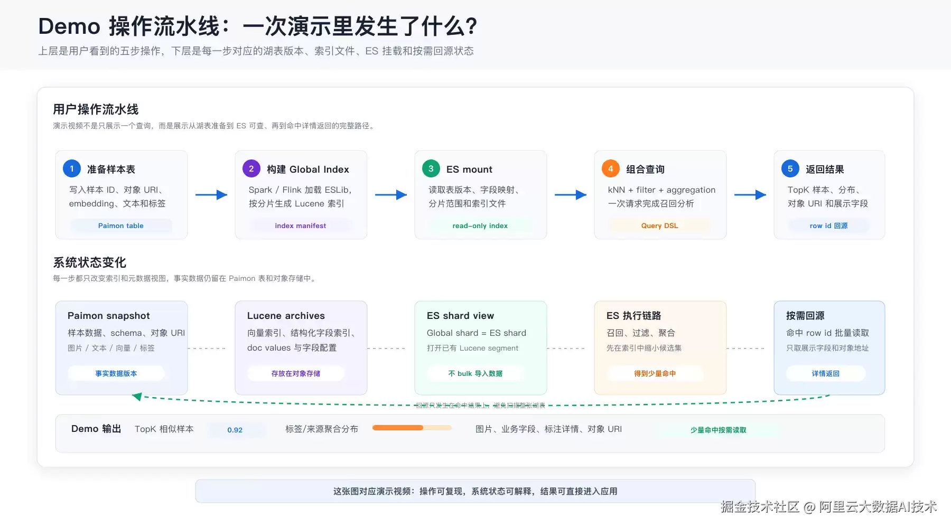The image size is (951, 528).
Task: Click the 事实数据版本 pill in Paimon snapshot
Action: click(116, 373)
